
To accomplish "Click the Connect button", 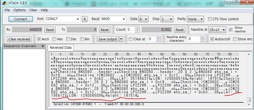I will coord(20,19).
